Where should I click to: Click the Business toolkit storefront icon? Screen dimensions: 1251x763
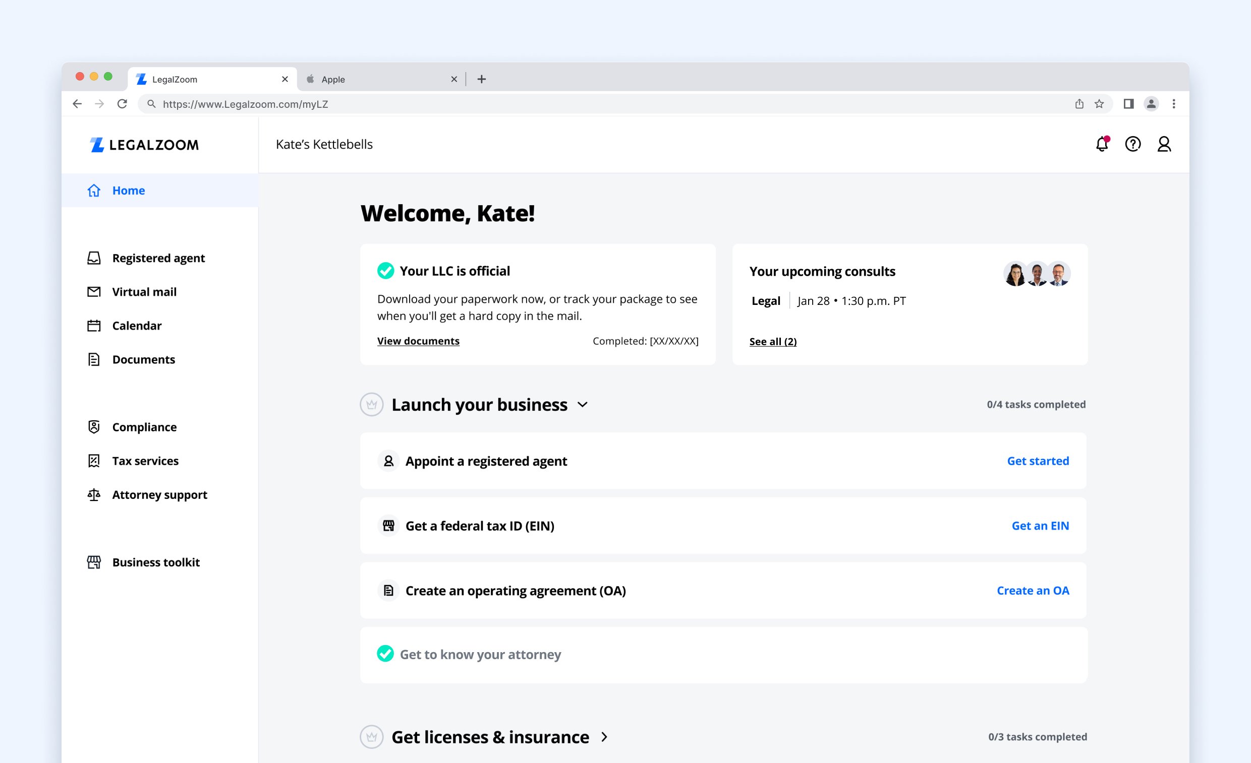[x=94, y=562]
